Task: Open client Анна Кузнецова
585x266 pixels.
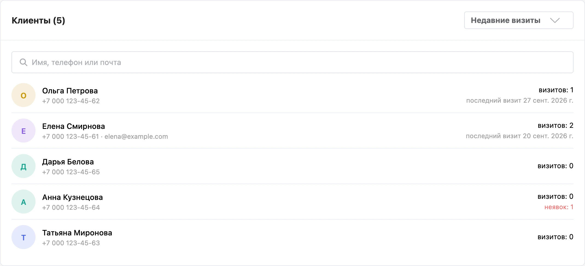Action: (x=292, y=202)
